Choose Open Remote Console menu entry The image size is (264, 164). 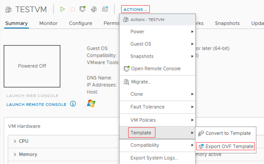[157, 69]
